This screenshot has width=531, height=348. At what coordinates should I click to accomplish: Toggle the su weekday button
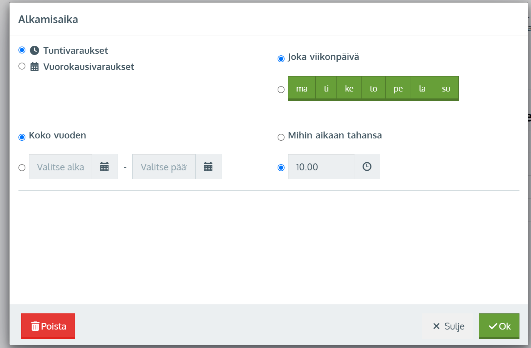446,88
